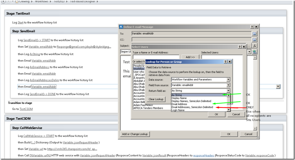Image resolution: width=295 pixels, height=160 pixels.
Task: Click the To field with Variable: emailAddr
Action: point(191,34)
